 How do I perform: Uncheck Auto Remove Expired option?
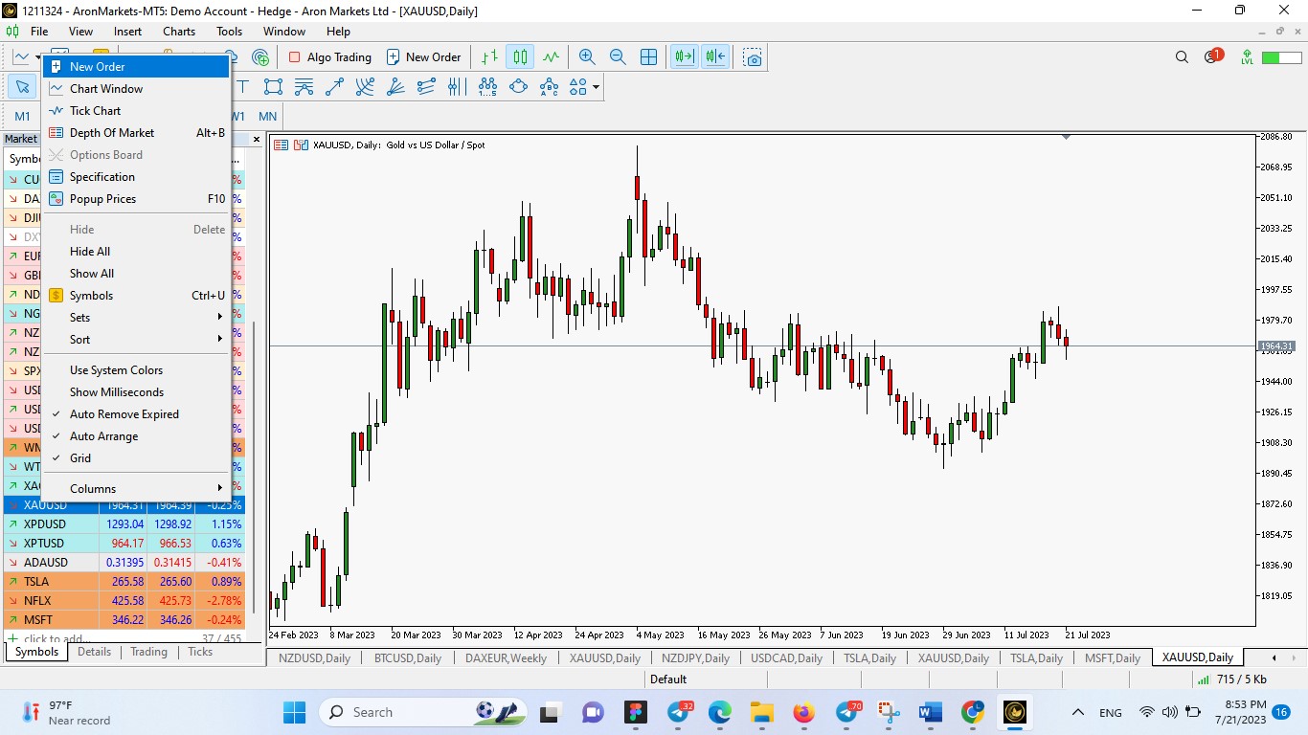[x=136, y=414]
